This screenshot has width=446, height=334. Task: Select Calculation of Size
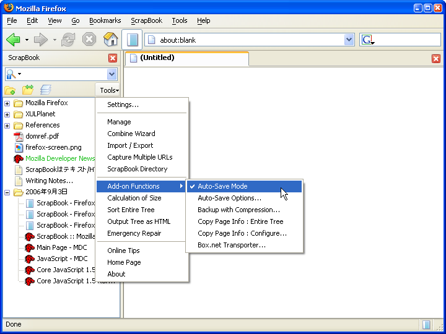click(142, 198)
